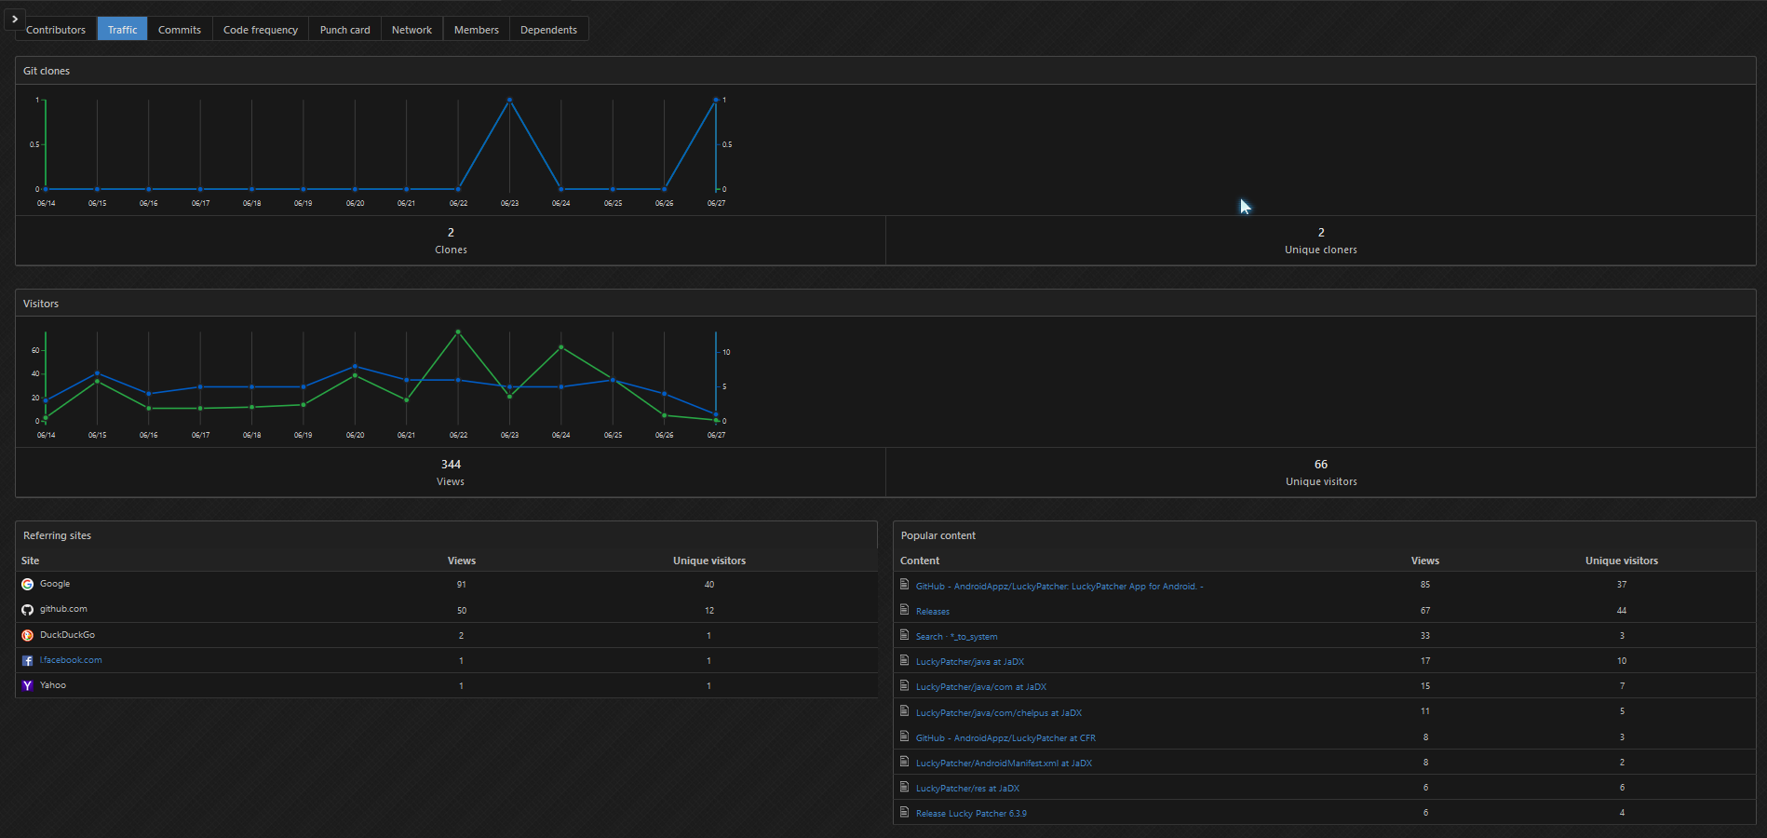The width and height of the screenshot is (1767, 838).
Task: Click github.com's views value 50
Action: [462, 611]
